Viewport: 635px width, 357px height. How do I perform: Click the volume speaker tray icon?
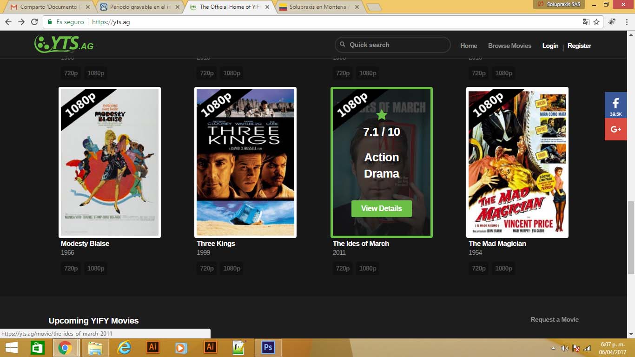[565, 348]
